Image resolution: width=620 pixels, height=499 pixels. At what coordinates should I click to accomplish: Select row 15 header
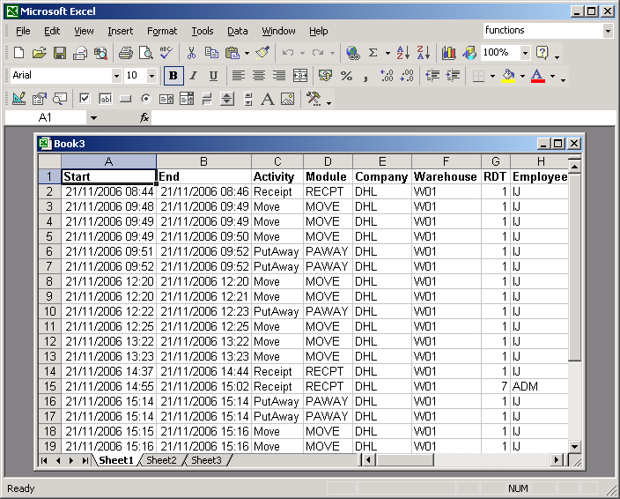click(x=50, y=386)
